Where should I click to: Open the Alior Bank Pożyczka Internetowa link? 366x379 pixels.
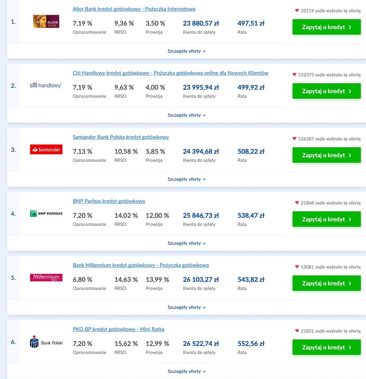point(134,9)
